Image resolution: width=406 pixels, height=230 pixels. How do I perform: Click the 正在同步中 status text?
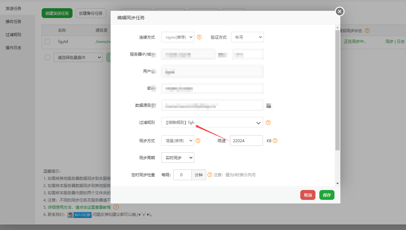click(x=355, y=42)
